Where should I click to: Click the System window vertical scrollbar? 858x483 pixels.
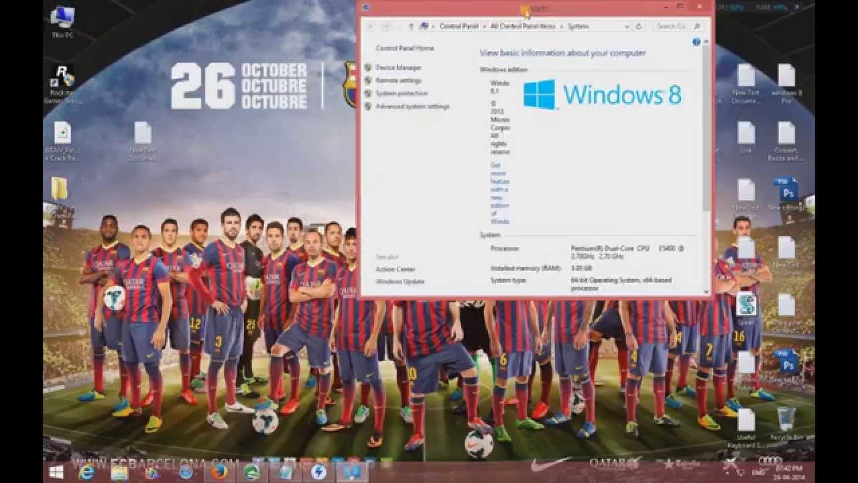tap(706, 127)
